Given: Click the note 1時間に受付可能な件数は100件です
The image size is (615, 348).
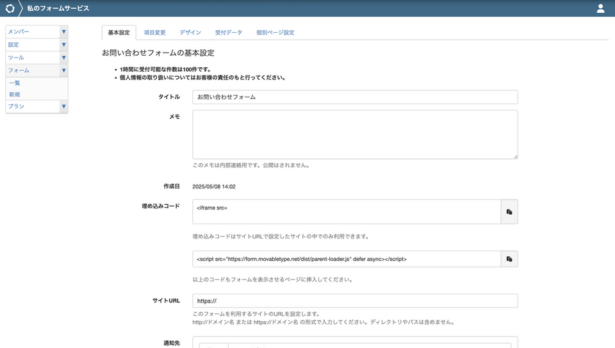Looking at the screenshot, I should [165, 69].
